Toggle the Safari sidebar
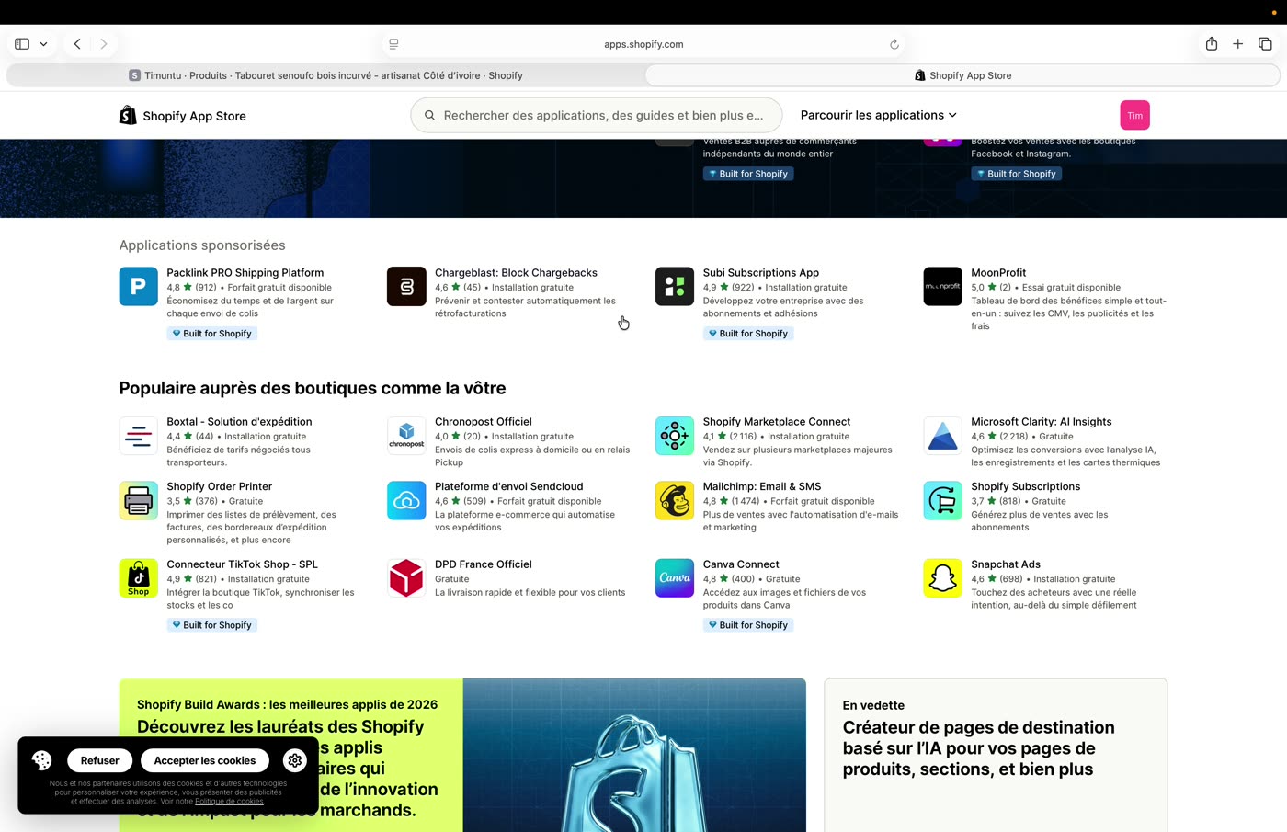 tap(22, 43)
